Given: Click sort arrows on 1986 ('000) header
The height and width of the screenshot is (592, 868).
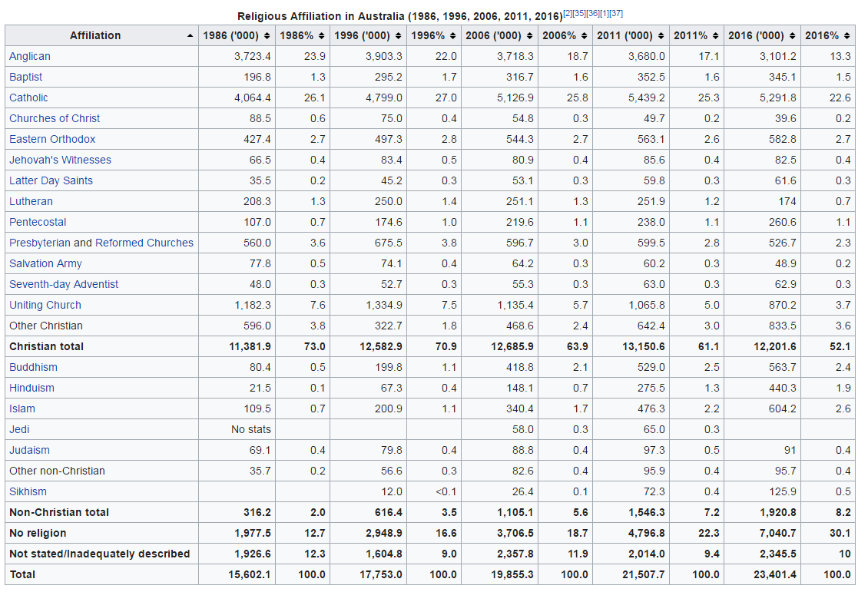Looking at the screenshot, I should [267, 36].
